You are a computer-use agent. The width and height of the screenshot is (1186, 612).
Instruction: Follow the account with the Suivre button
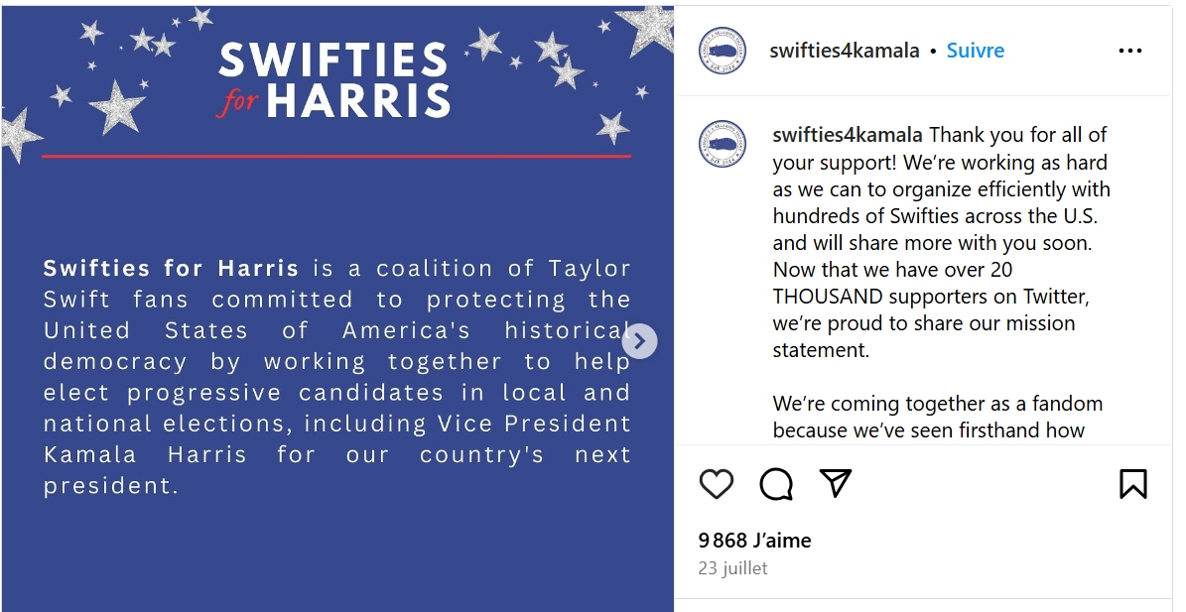click(x=975, y=51)
